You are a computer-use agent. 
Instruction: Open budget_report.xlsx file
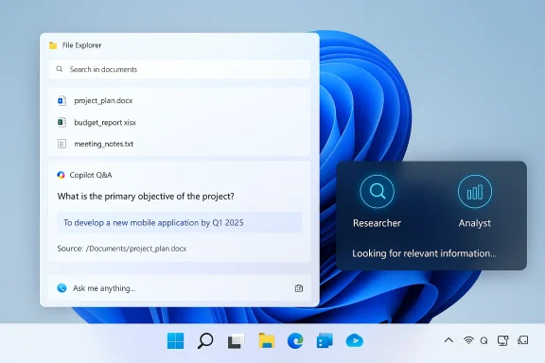[x=105, y=122]
